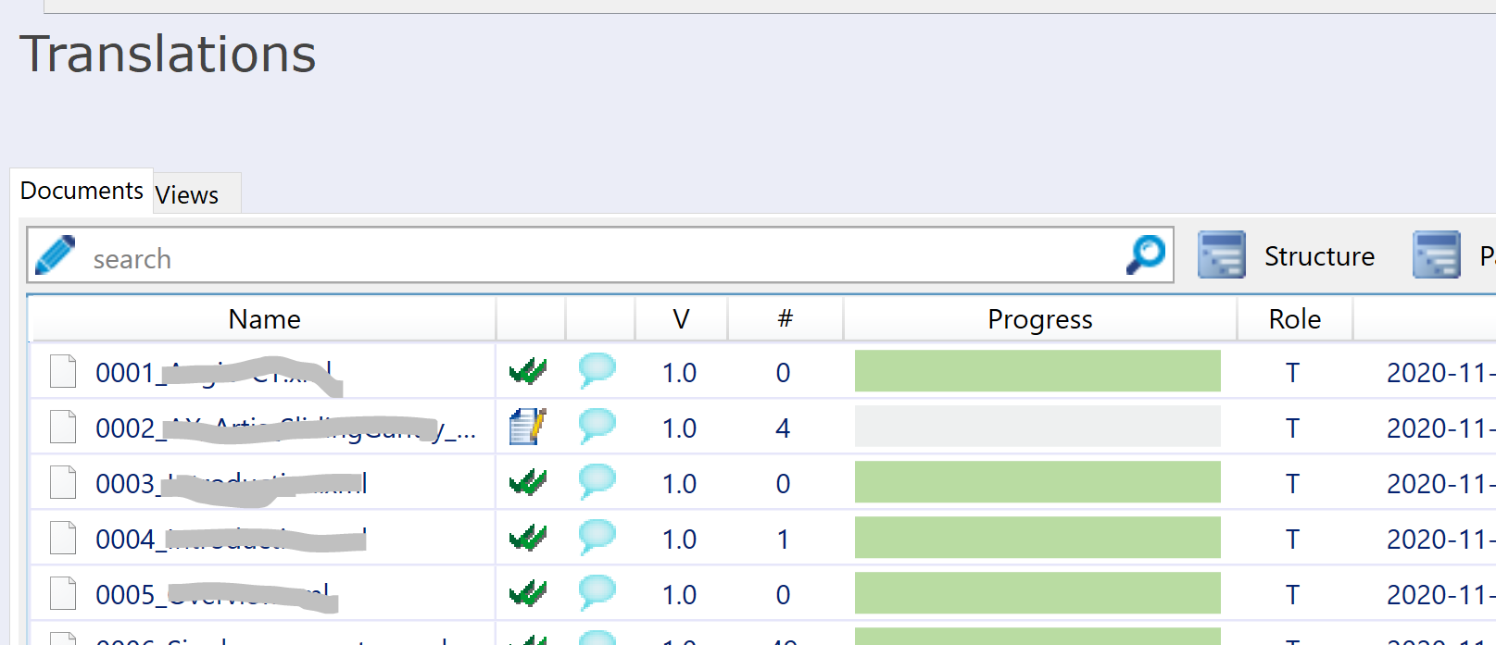The width and height of the screenshot is (1496, 645).
Task: Click the notepad edit status icon for document 0002
Action: 528,428
